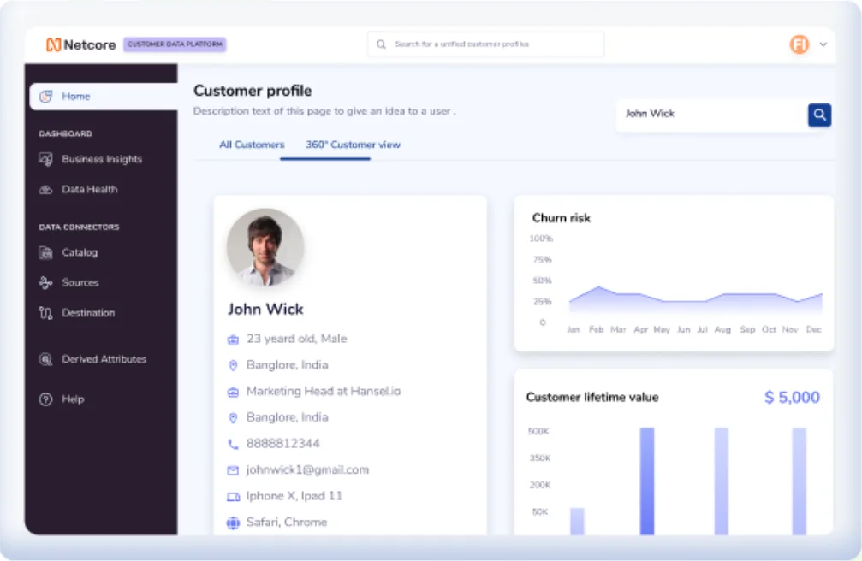Image resolution: width=862 pixels, height=561 pixels.
Task: Click the location pin beside Banglore, India
Action: click(x=231, y=364)
